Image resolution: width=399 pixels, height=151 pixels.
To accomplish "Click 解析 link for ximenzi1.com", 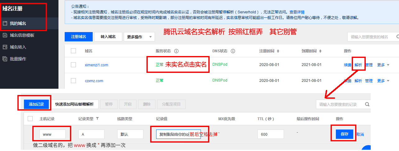I will click(358, 65).
